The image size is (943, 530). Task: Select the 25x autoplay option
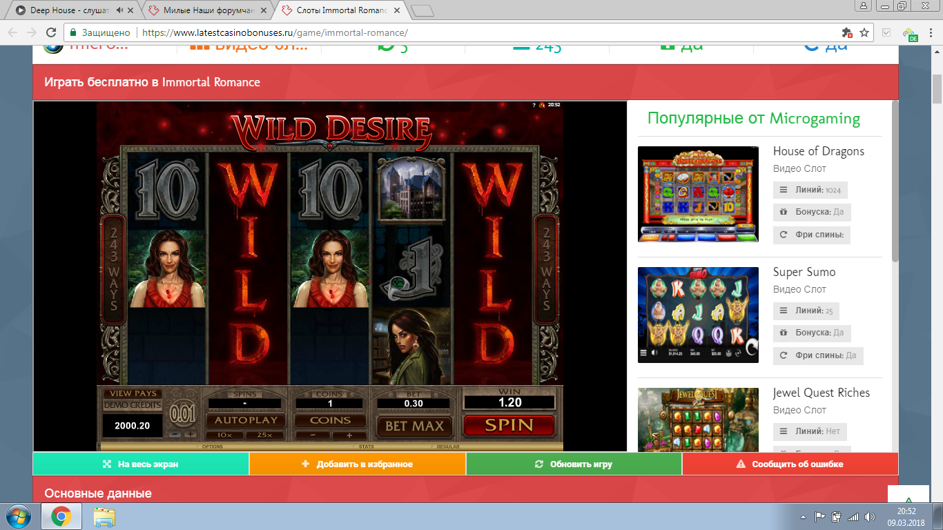(x=262, y=435)
